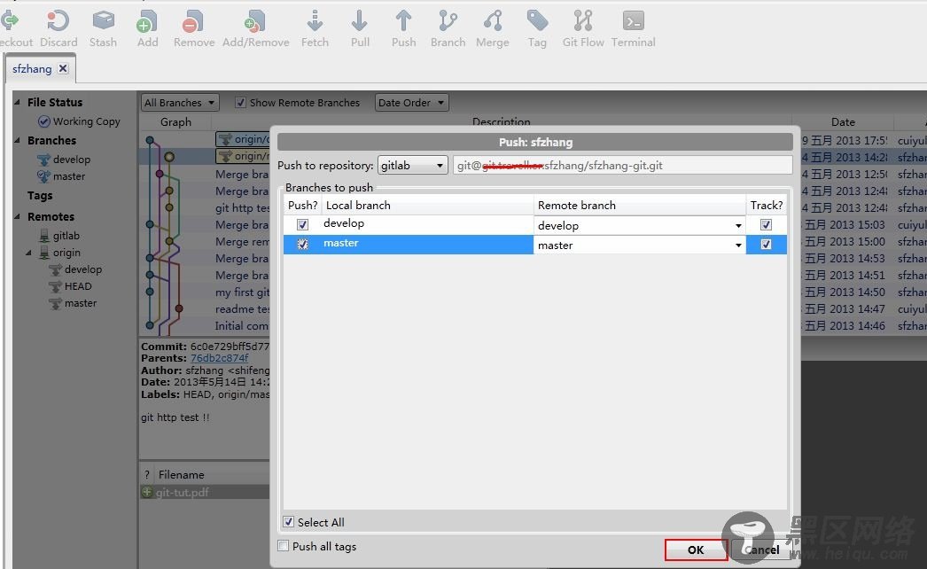Select the 'git http te' commit row
Viewport: 927px width, 569px height.
click(x=242, y=207)
